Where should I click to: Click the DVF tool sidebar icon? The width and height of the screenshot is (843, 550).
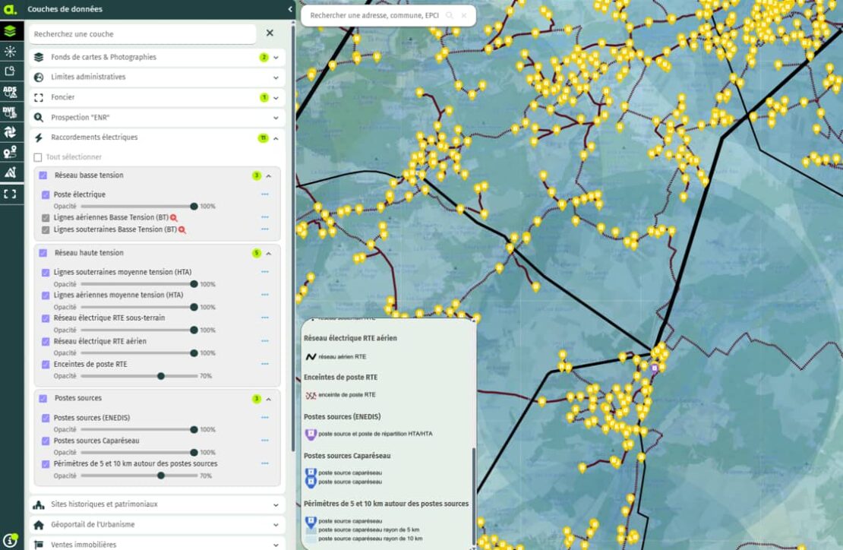click(10, 112)
